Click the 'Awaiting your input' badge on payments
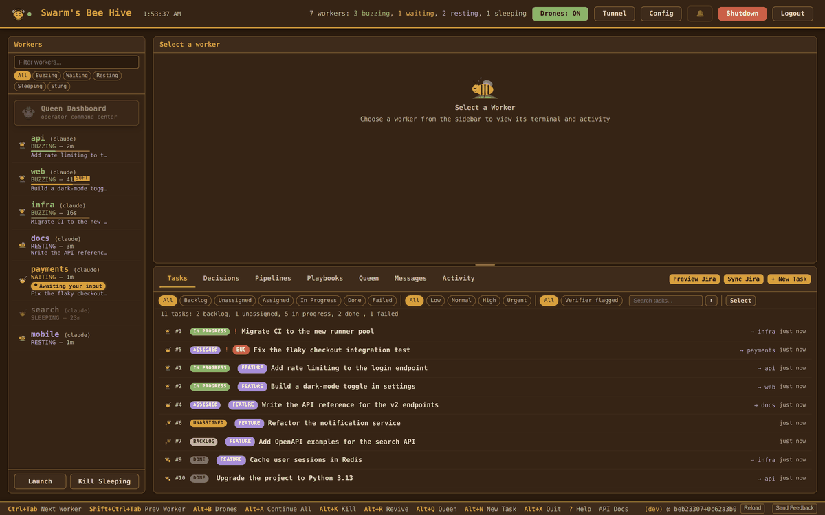 point(68,286)
